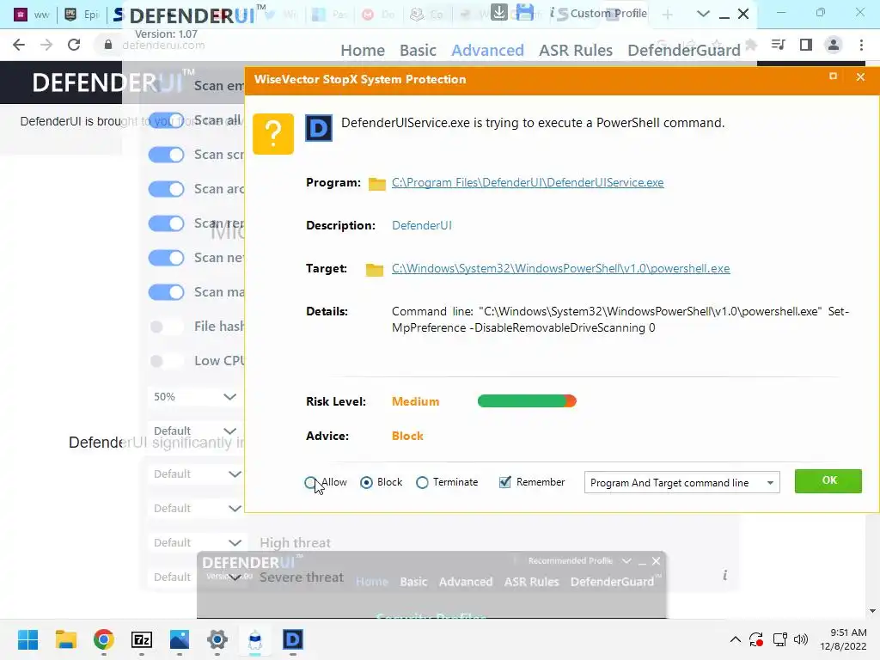
Task: Open Default dropdown for Severe threat
Action: coord(197,577)
